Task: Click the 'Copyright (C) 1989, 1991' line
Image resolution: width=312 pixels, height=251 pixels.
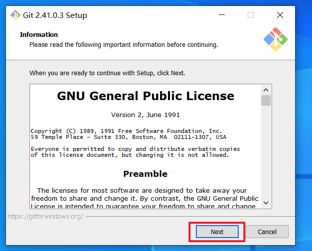Action: (x=126, y=131)
